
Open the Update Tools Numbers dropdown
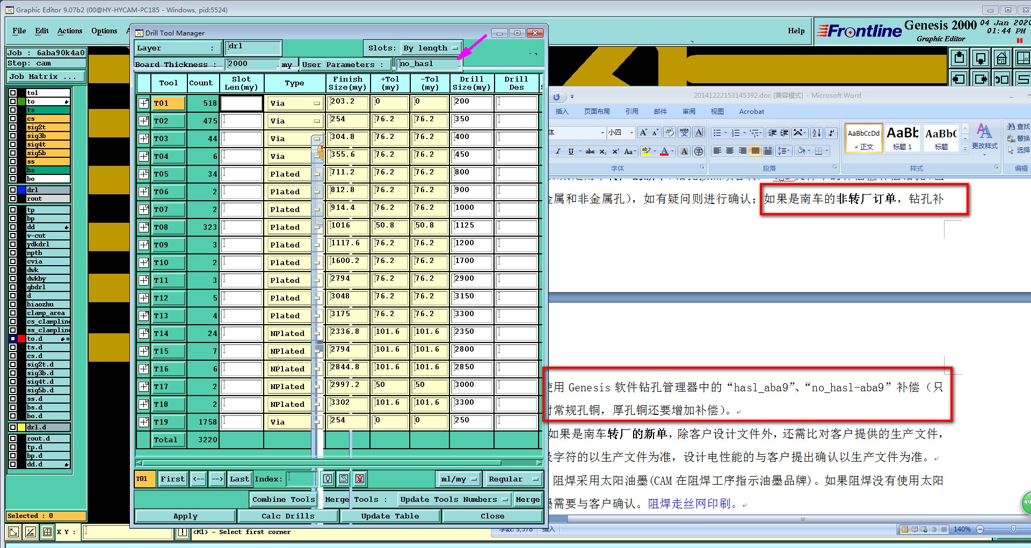pos(453,499)
